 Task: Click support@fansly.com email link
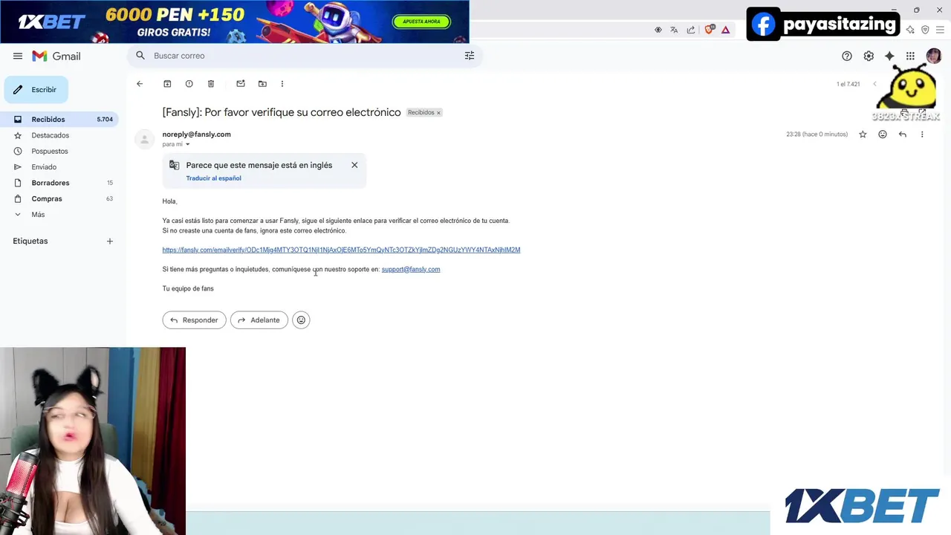pyautogui.click(x=411, y=270)
